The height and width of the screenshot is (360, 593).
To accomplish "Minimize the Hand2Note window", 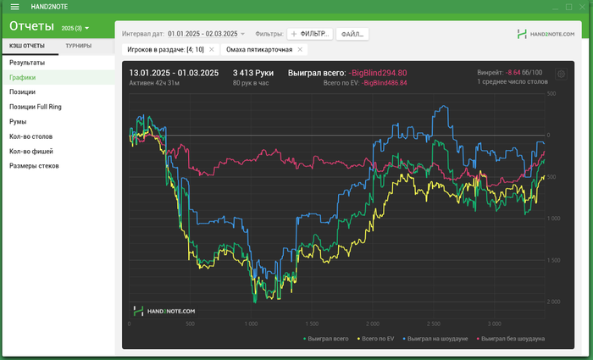I will (x=555, y=7).
